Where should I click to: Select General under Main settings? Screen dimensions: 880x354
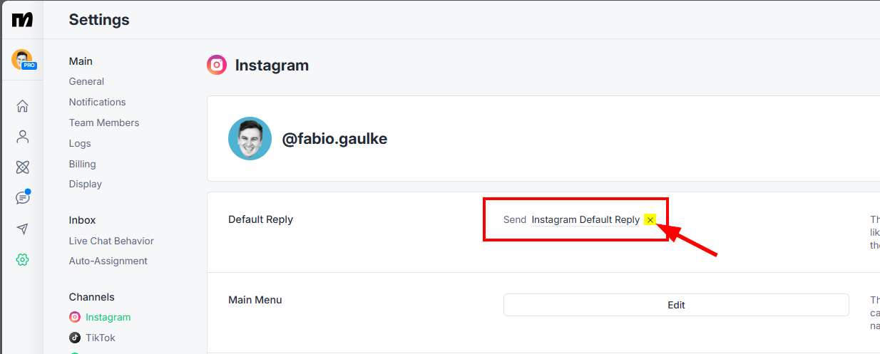[86, 81]
